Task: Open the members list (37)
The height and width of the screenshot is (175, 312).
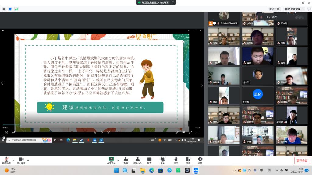Action: click(x=137, y=160)
